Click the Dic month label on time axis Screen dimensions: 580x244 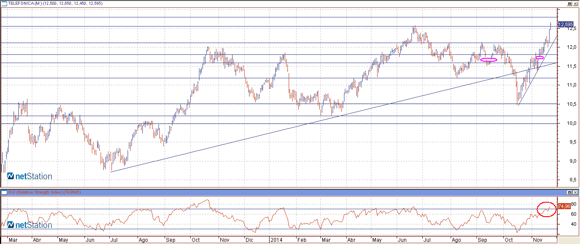[x=250, y=240]
